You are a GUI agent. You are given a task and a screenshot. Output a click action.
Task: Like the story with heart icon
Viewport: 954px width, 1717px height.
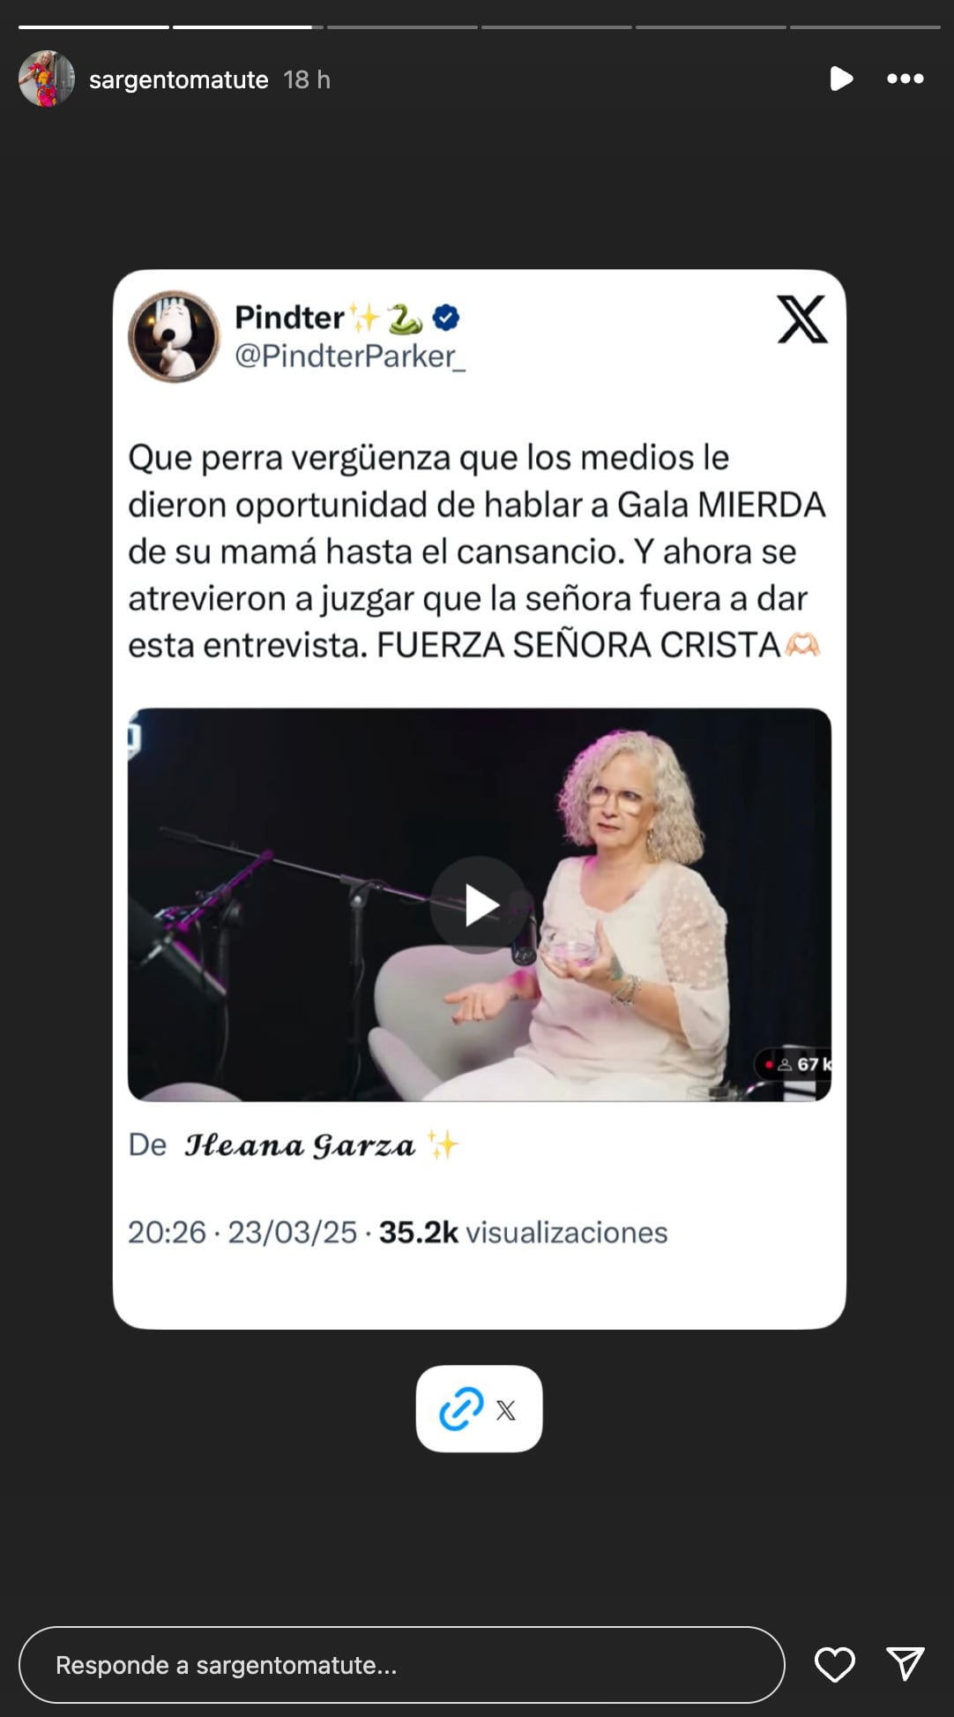834,1665
